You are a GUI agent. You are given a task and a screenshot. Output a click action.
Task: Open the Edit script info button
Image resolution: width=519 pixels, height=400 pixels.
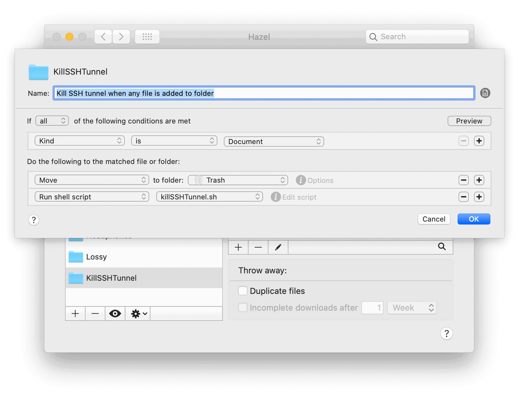tap(276, 197)
